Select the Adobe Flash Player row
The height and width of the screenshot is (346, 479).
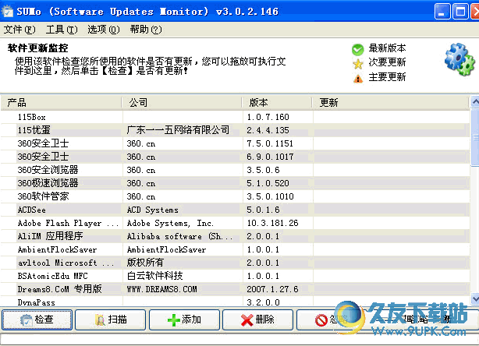click(x=236, y=223)
